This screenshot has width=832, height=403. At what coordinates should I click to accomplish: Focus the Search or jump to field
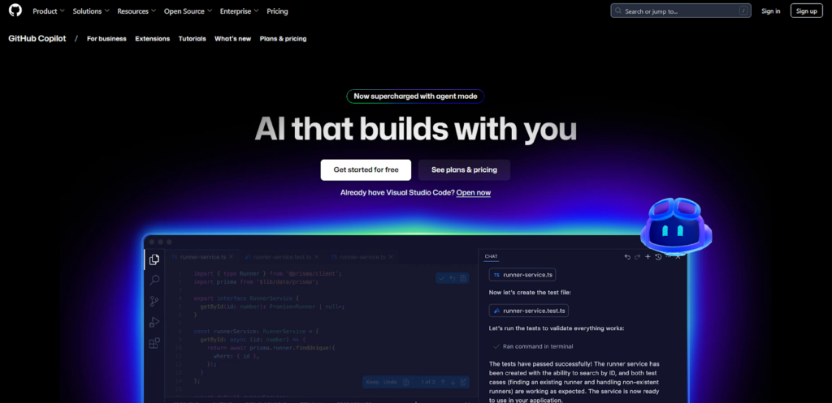pos(681,11)
